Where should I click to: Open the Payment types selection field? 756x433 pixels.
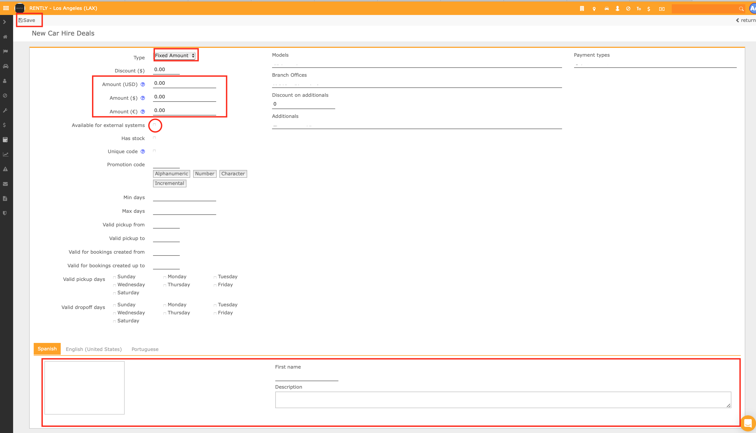click(655, 64)
